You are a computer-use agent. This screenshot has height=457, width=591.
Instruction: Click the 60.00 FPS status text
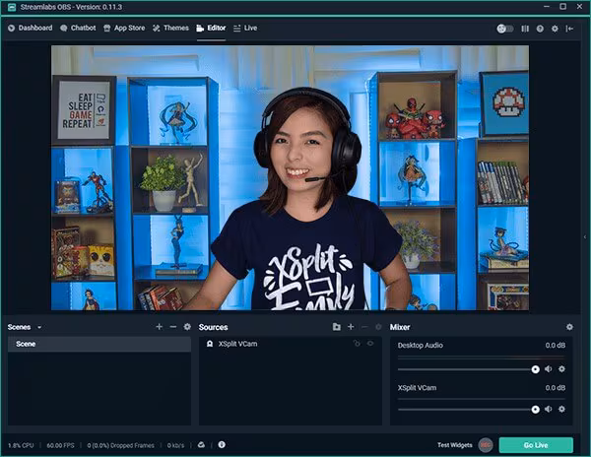[x=60, y=445]
